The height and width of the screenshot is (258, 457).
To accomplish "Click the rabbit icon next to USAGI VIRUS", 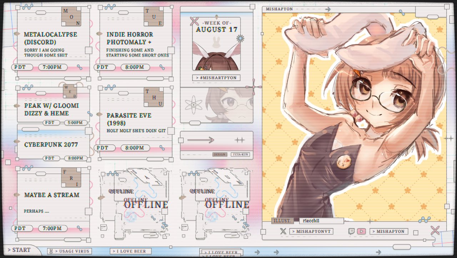I will [x=51, y=251].
